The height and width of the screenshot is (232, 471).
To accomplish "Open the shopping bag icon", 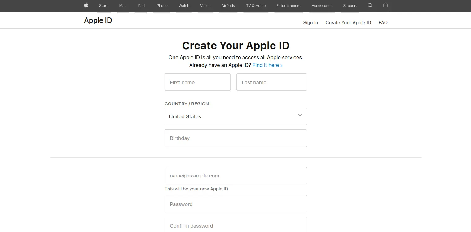I will (385, 5).
